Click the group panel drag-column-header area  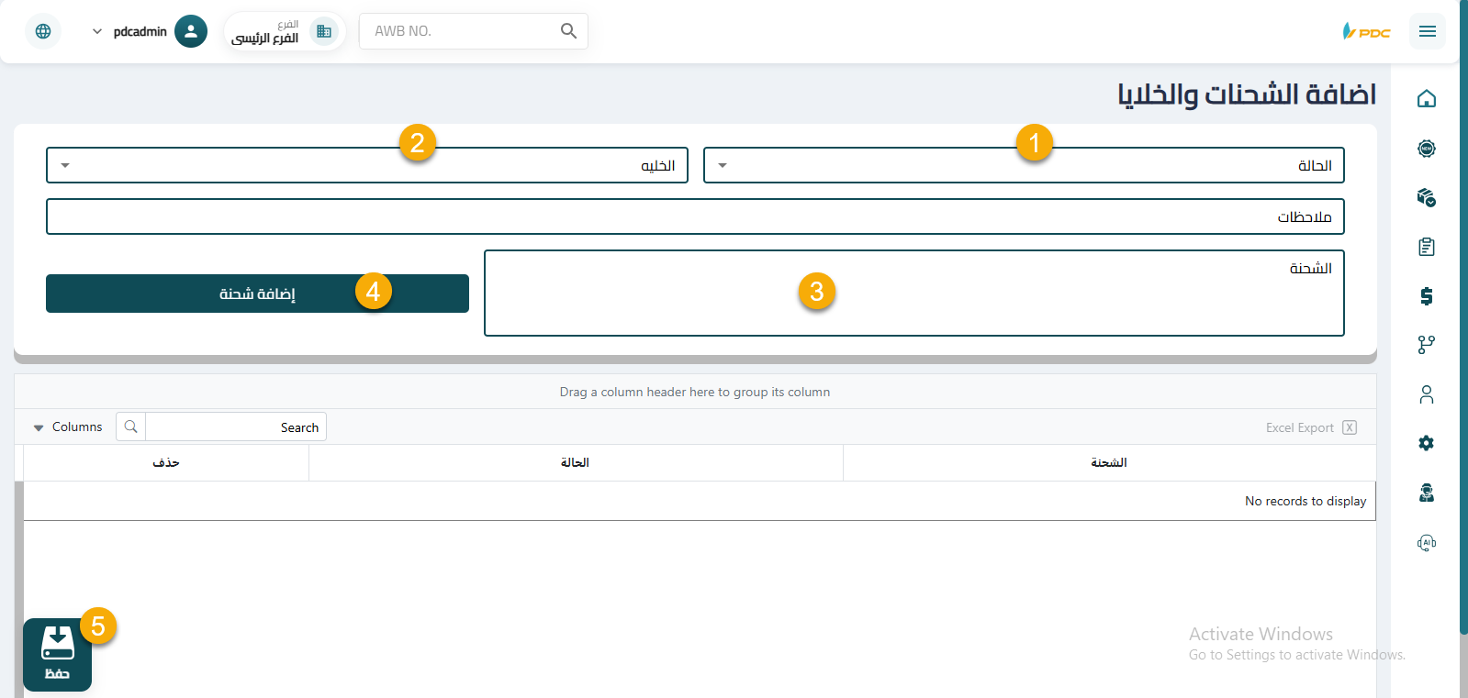(x=695, y=392)
